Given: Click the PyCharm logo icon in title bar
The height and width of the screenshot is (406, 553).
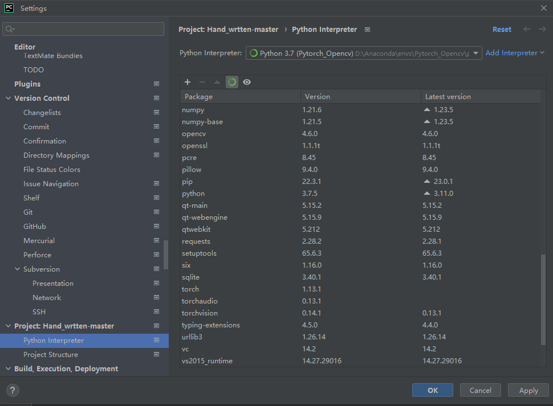Looking at the screenshot, I should [x=9, y=8].
